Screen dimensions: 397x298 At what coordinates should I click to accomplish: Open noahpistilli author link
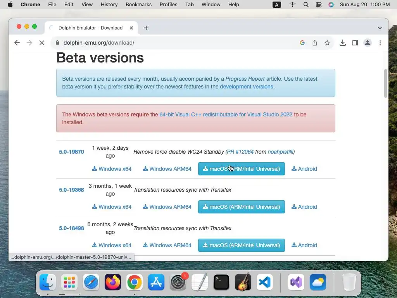click(x=280, y=152)
